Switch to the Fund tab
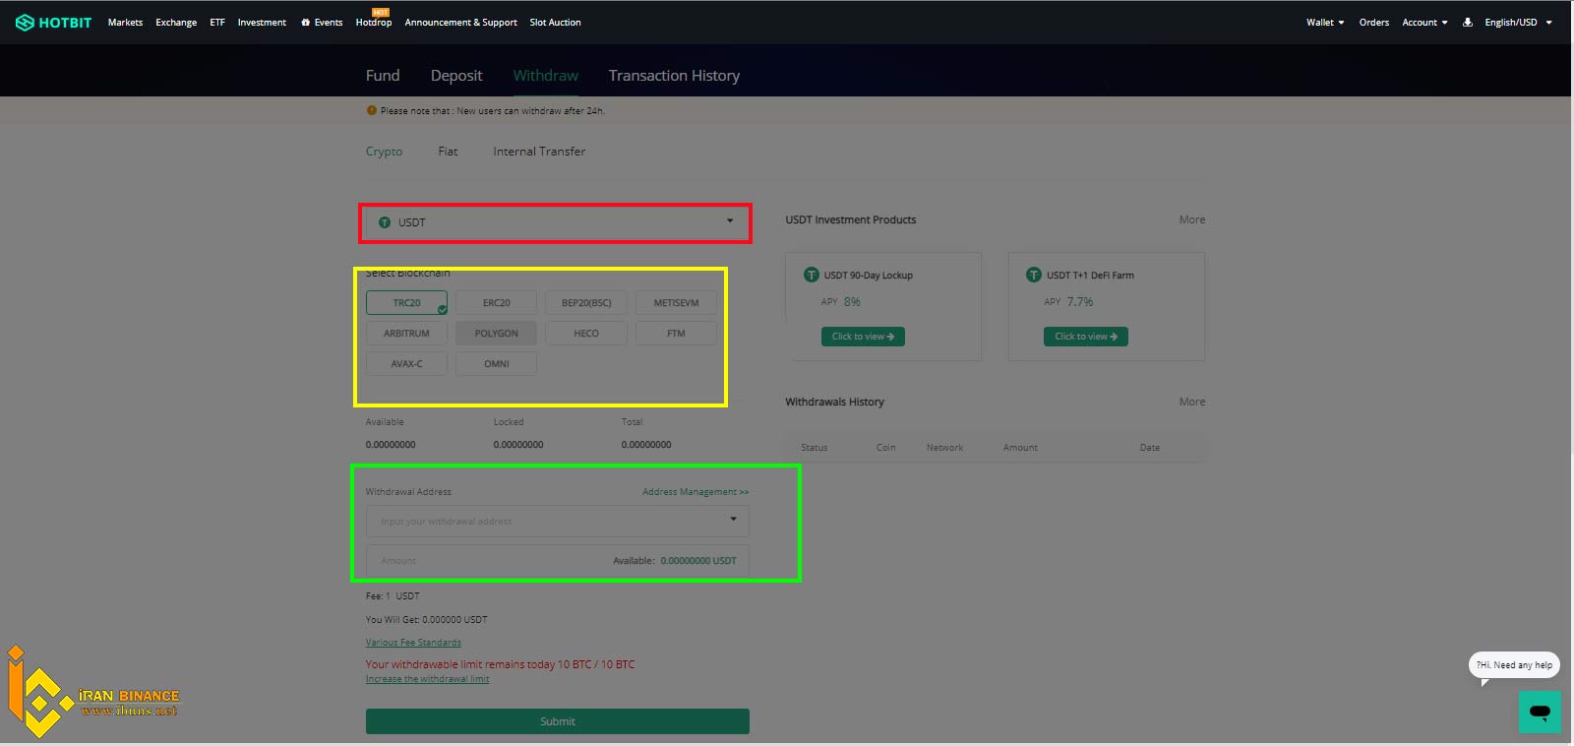The image size is (1574, 746). pos(383,76)
